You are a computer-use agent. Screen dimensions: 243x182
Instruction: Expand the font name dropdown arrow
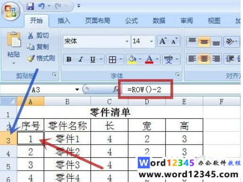pyautogui.click(x=127, y=42)
